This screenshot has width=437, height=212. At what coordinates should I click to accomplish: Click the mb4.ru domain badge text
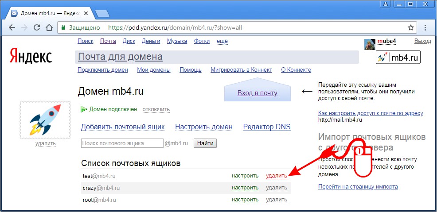coord(405,58)
